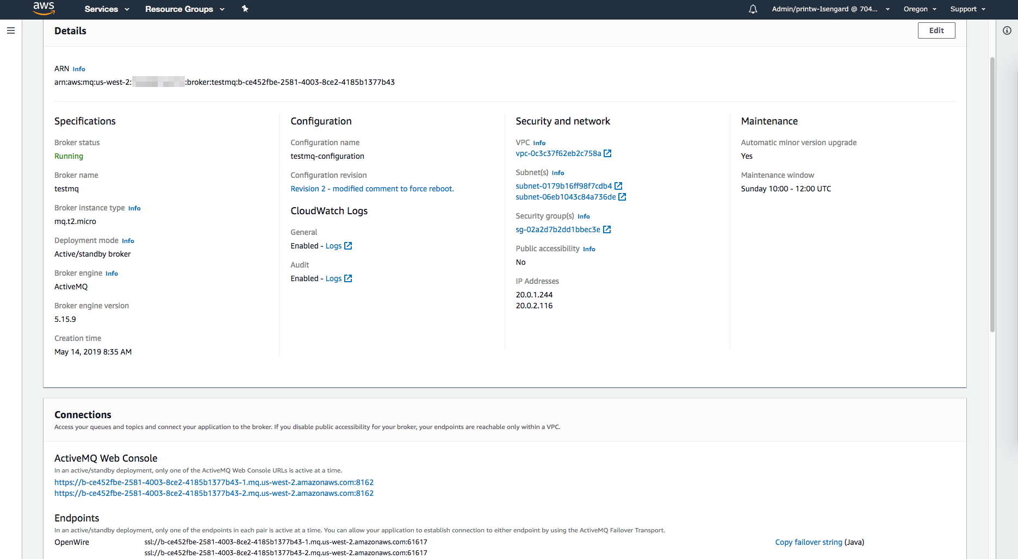Expand the Resource Groups dropdown
This screenshot has height=559, width=1018.
(x=185, y=9)
